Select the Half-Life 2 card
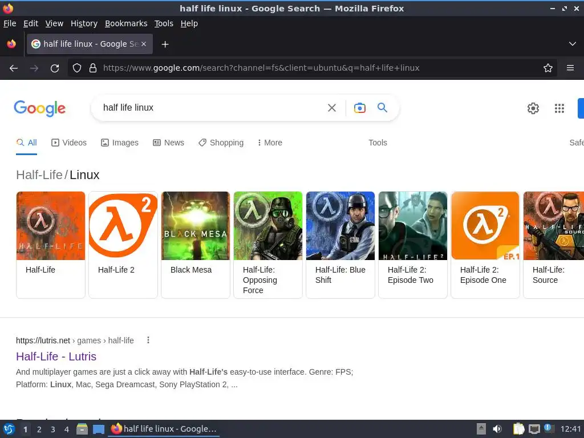Image resolution: width=584 pixels, height=438 pixels. tap(123, 245)
